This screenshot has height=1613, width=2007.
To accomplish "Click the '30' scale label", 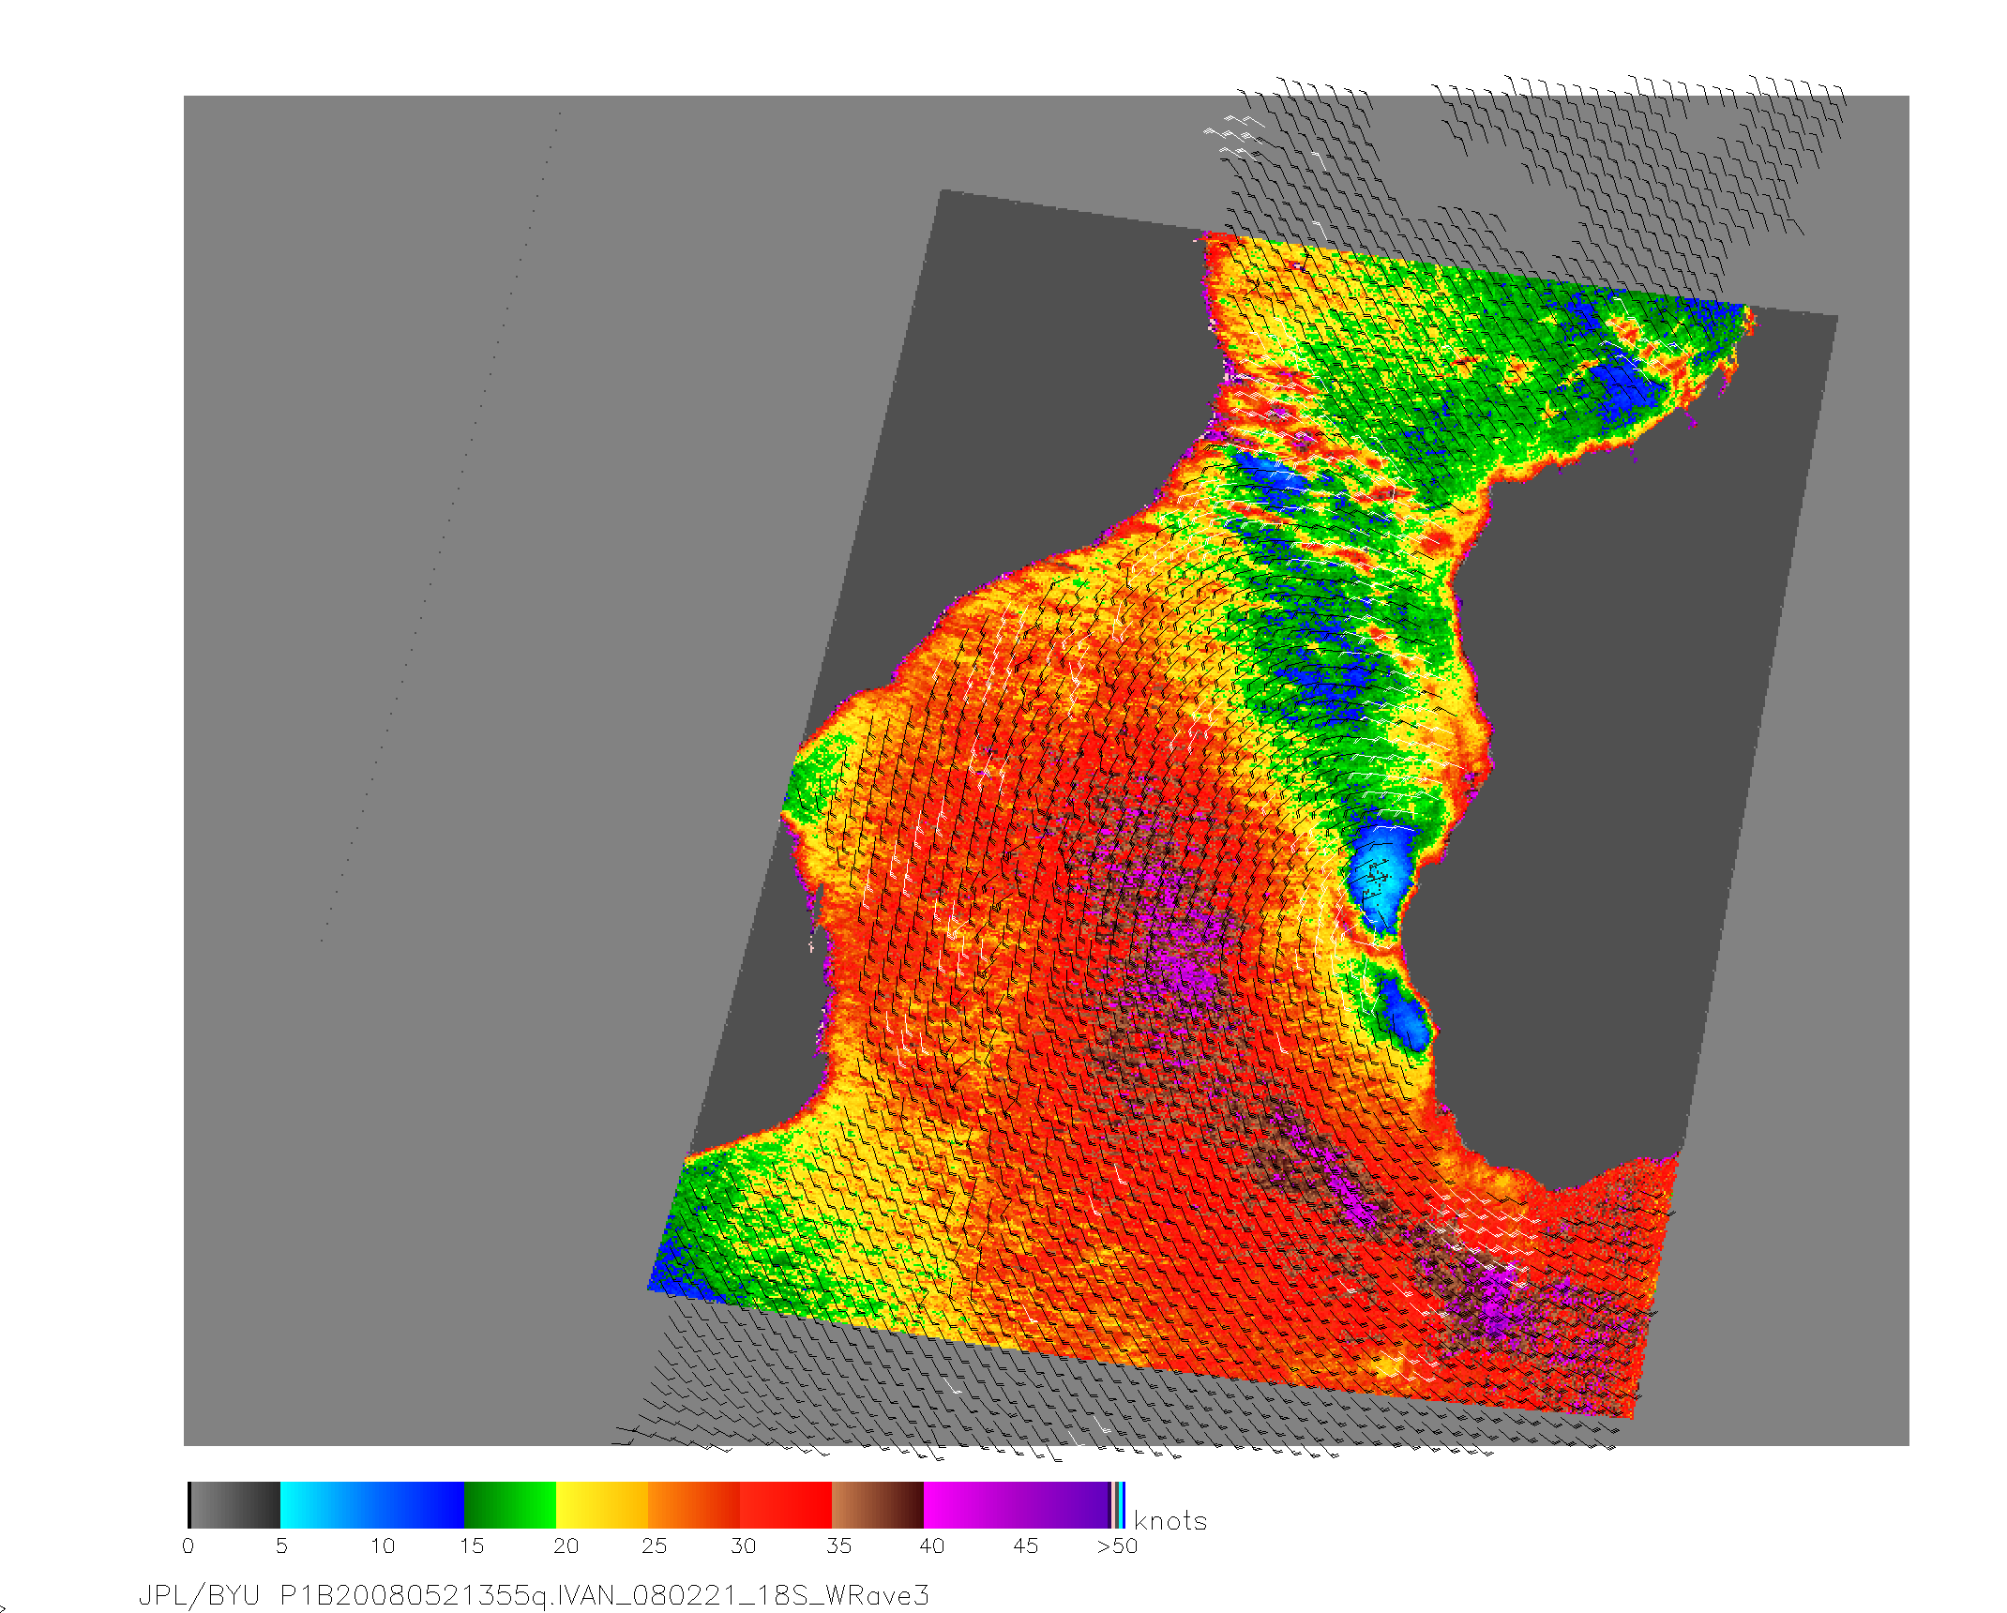I will click(x=744, y=1546).
